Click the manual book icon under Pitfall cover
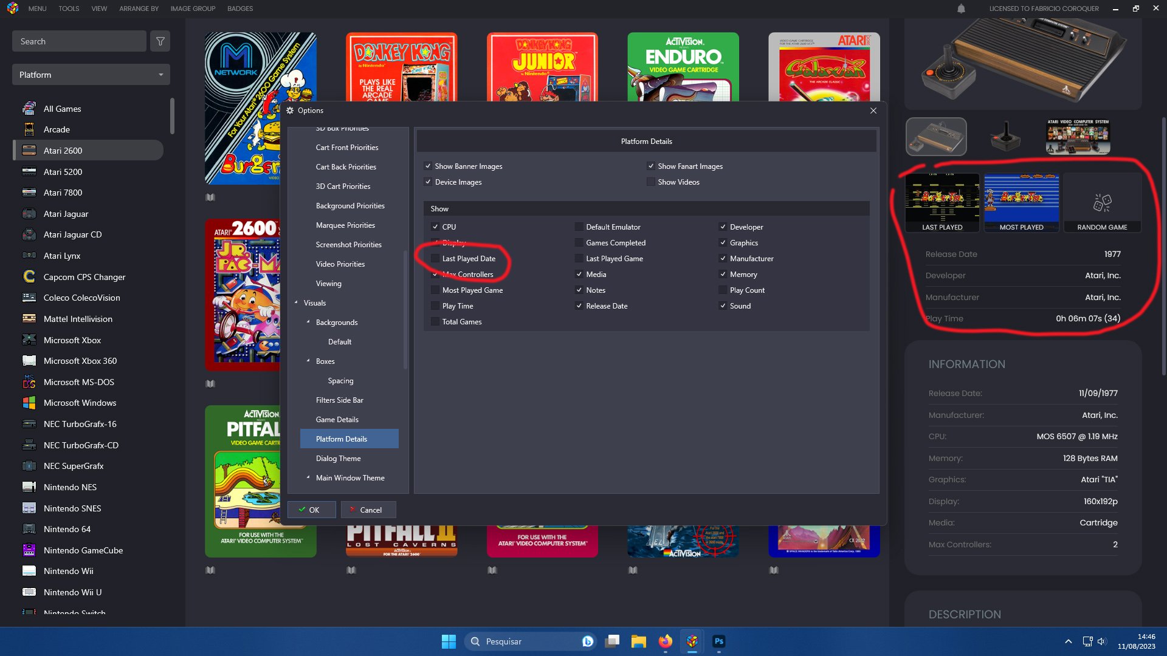The image size is (1167, 656). click(210, 570)
